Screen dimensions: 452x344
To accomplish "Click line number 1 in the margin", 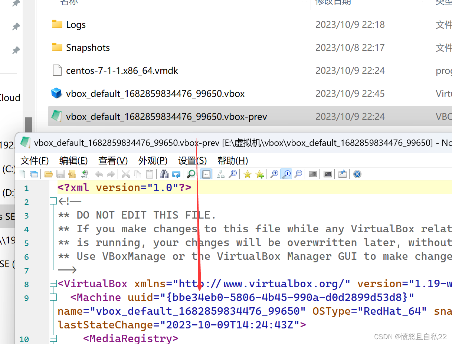I will tap(26, 189).
